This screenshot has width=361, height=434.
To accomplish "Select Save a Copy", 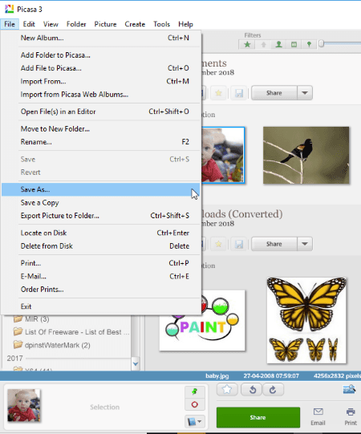I will [101, 203].
